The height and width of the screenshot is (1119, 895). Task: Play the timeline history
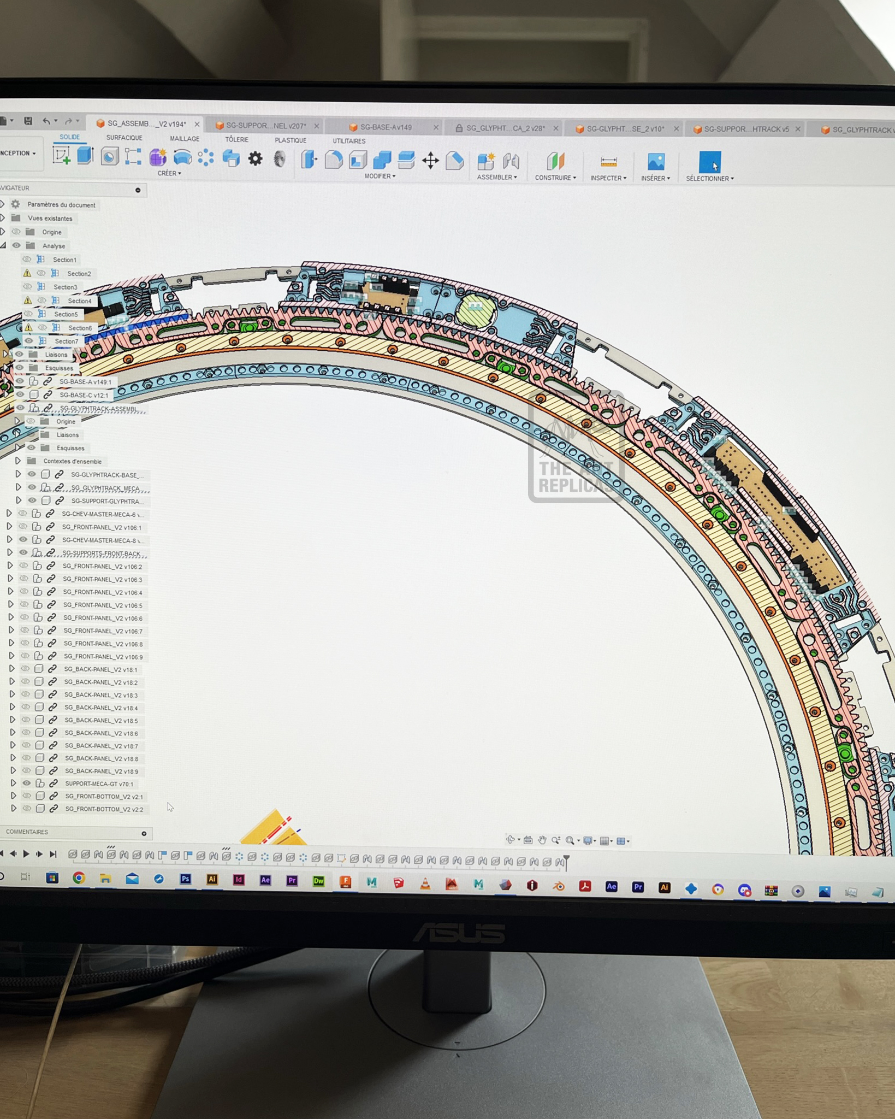(x=26, y=854)
